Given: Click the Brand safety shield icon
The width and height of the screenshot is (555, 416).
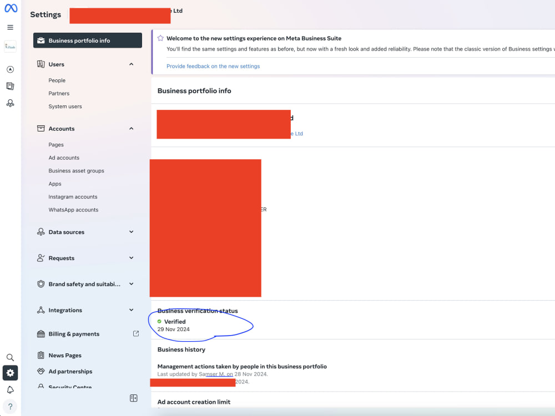Looking at the screenshot, I should coord(41,284).
